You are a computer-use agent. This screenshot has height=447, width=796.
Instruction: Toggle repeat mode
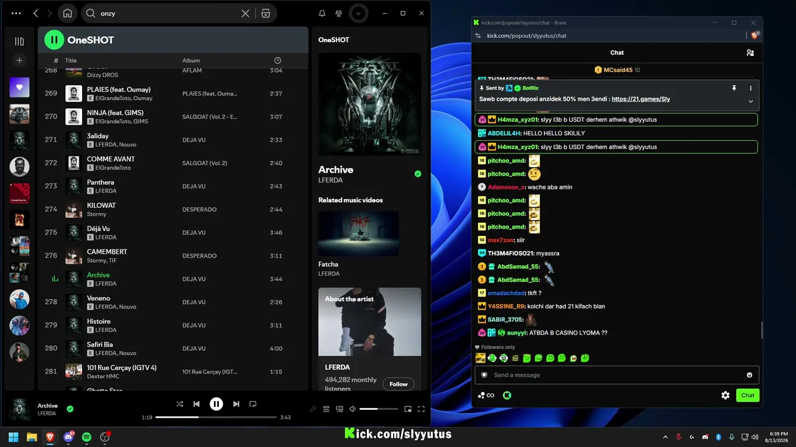point(252,404)
